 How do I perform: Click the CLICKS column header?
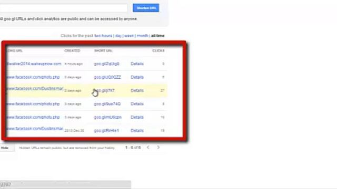(x=158, y=51)
